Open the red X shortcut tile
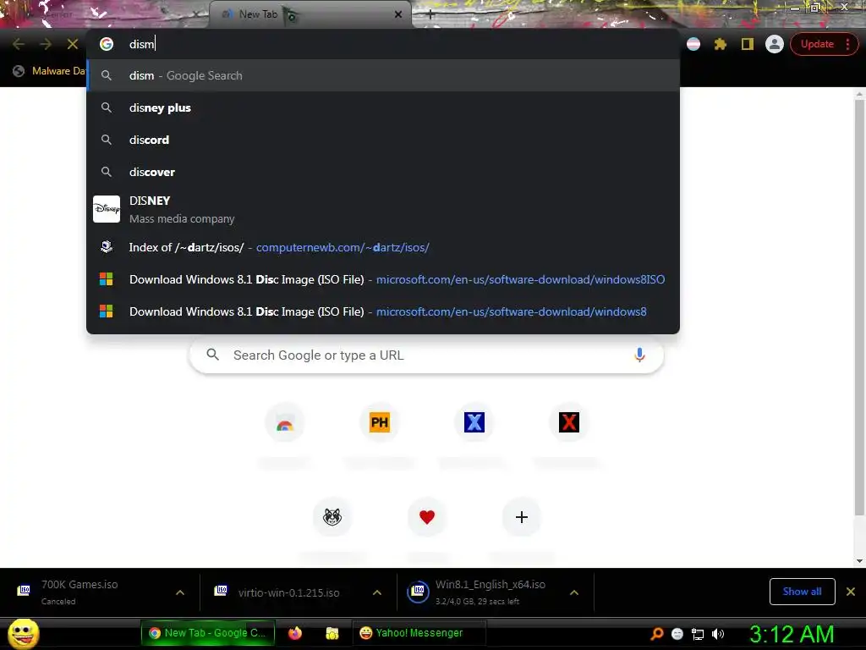 [569, 423]
